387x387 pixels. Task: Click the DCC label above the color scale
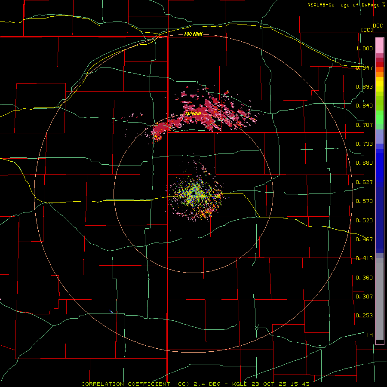[x=378, y=25]
